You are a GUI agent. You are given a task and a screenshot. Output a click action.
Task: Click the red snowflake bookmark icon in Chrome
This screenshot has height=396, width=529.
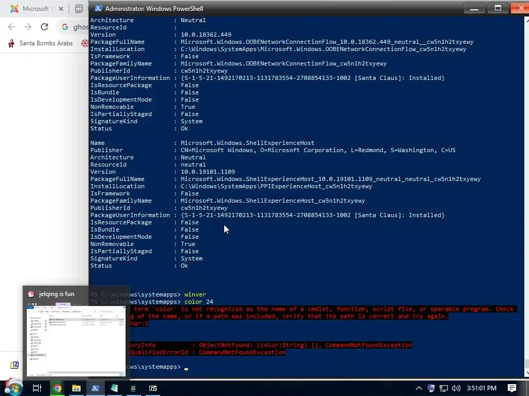click(x=85, y=43)
